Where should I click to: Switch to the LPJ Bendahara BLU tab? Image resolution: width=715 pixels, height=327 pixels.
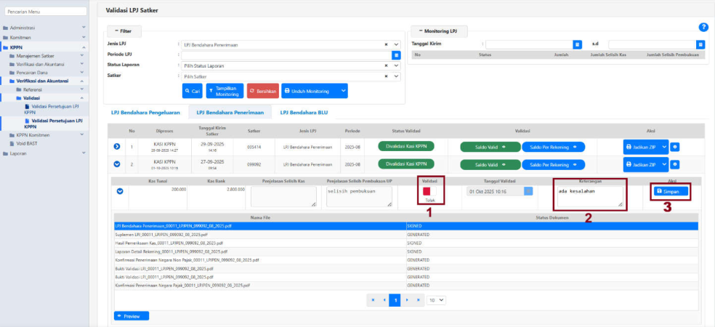pyautogui.click(x=304, y=113)
